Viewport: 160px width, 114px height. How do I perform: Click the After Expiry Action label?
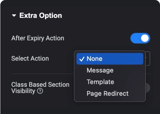(x=38, y=38)
